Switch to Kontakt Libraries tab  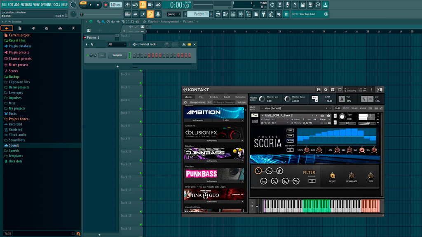click(x=189, y=97)
